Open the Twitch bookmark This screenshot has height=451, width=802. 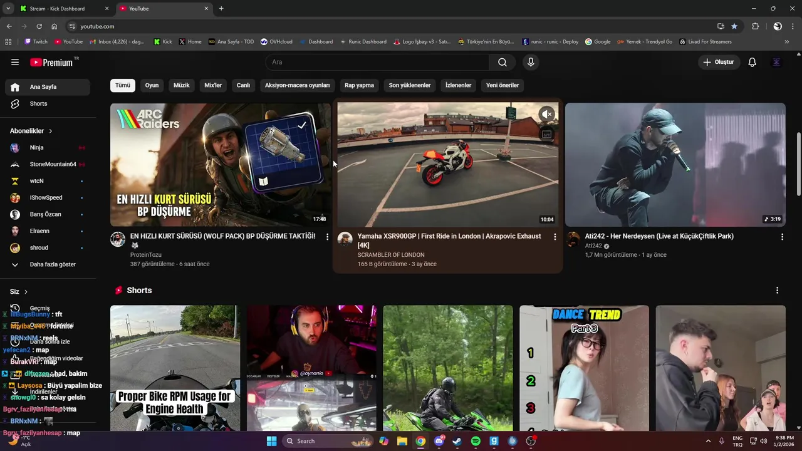pos(36,42)
